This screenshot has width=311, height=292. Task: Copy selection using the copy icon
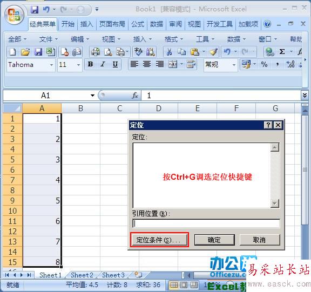click(181, 52)
